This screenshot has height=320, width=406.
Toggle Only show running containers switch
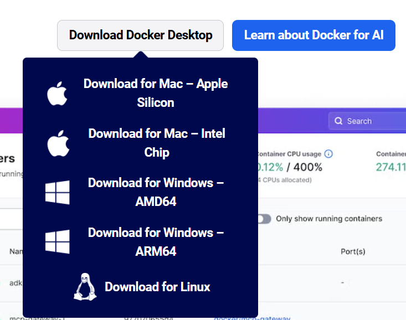[x=264, y=219]
